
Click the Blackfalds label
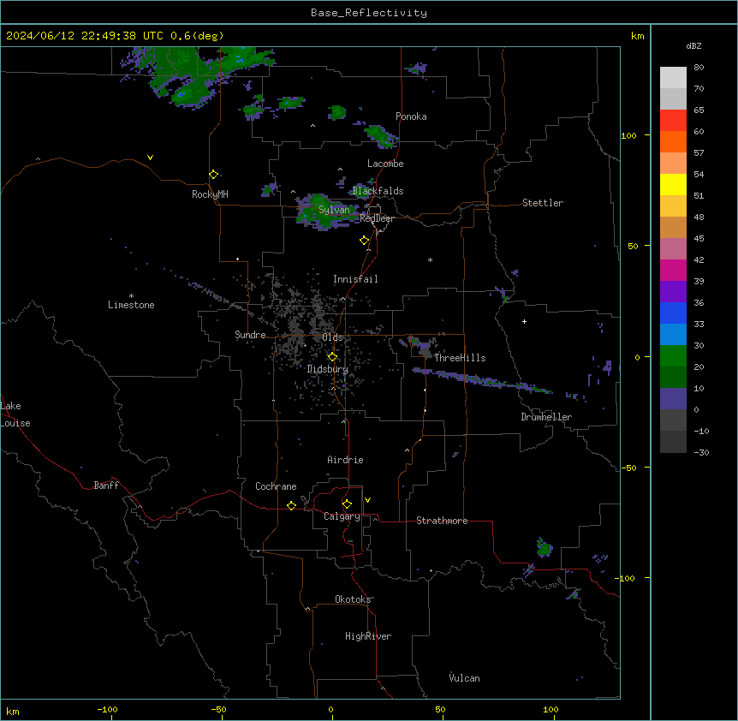378,191
